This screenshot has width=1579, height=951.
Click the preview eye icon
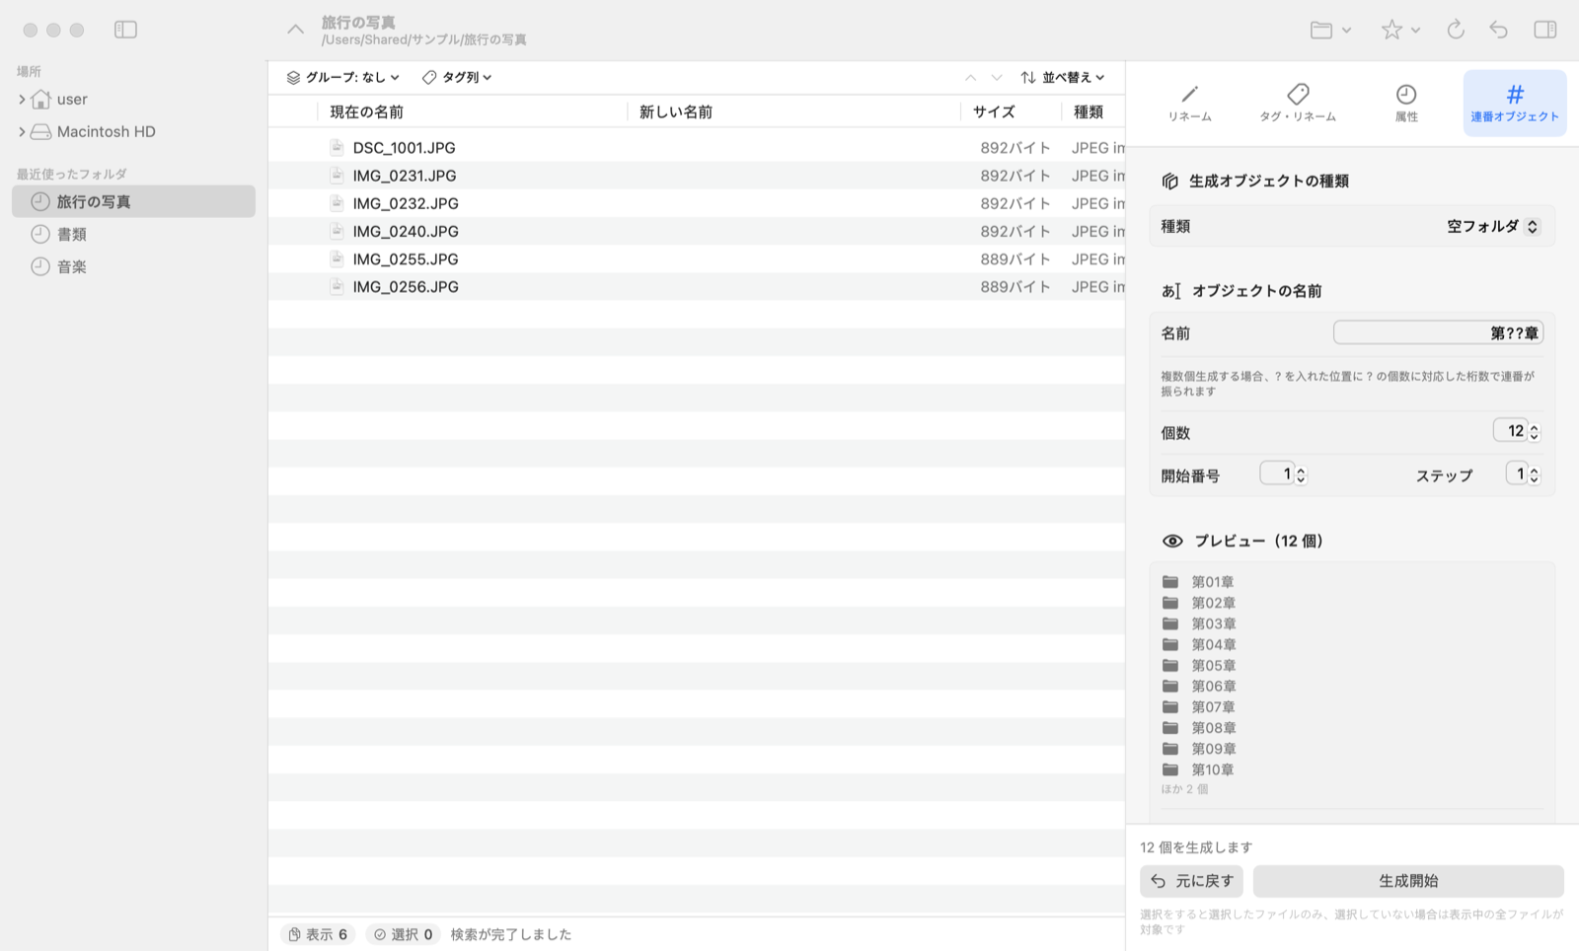click(1172, 541)
